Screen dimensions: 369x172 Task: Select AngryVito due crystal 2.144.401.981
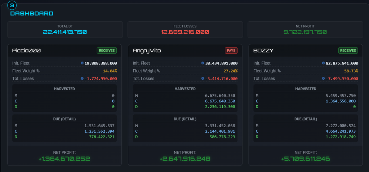(x=219, y=131)
